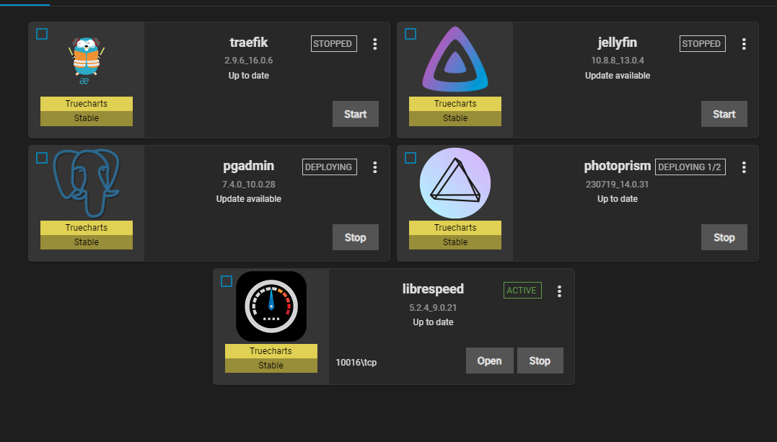Start the traefik app

(355, 114)
